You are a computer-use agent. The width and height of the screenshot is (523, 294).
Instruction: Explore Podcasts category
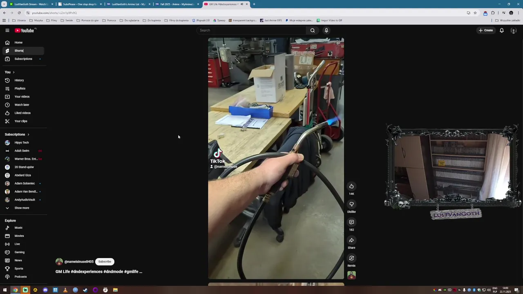pos(23,277)
